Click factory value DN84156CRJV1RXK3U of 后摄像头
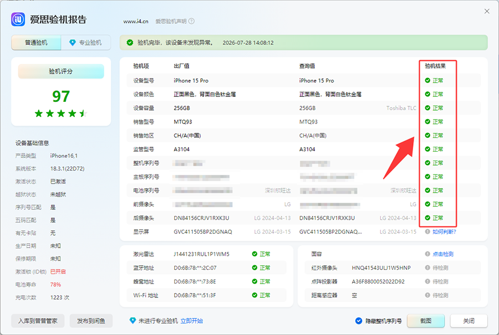The image size is (499, 335). (201, 218)
